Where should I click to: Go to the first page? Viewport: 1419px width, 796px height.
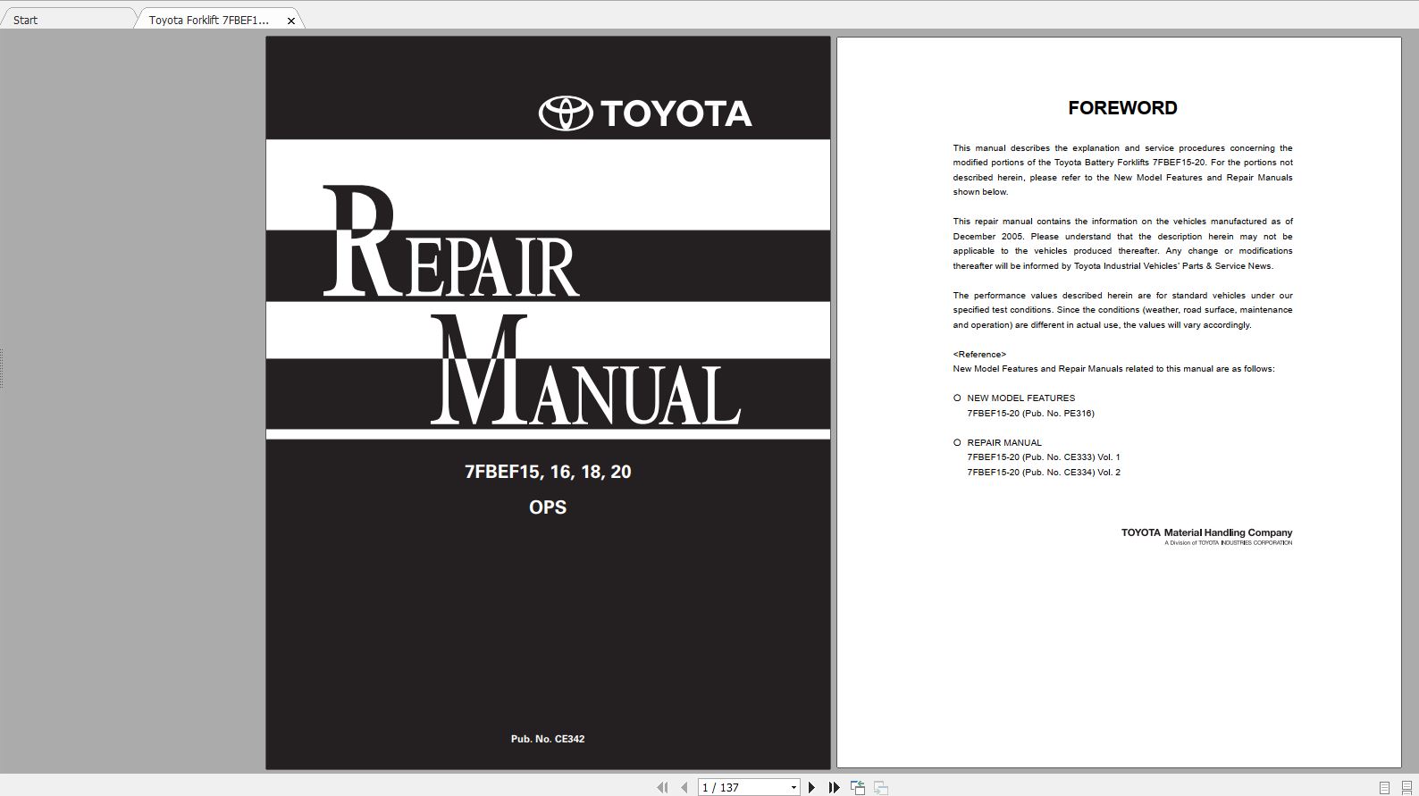[662, 787]
